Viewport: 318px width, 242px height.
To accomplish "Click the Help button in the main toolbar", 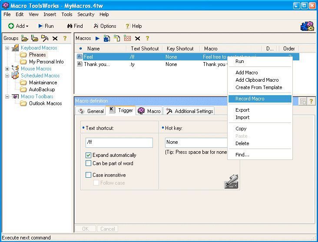I will click(x=133, y=26).
